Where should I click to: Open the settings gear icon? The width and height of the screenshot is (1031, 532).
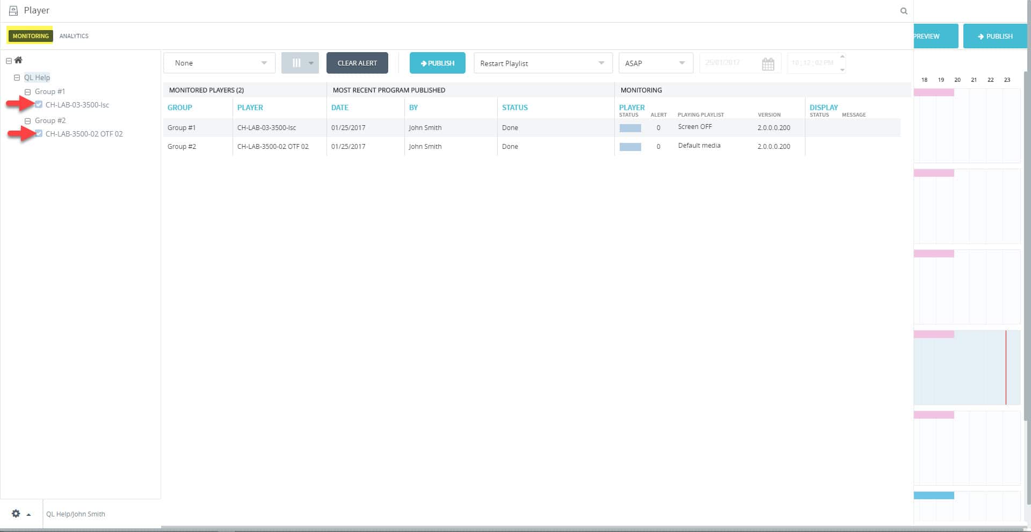coord(16,514)
